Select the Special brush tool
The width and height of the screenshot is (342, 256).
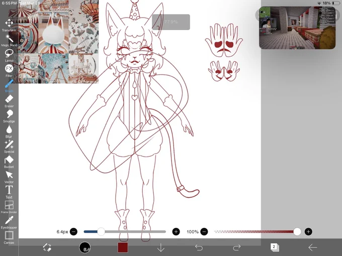[x=9, y=147]
